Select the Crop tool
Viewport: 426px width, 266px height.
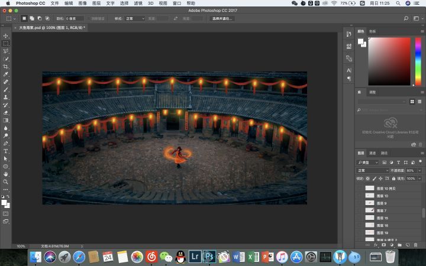6,67
